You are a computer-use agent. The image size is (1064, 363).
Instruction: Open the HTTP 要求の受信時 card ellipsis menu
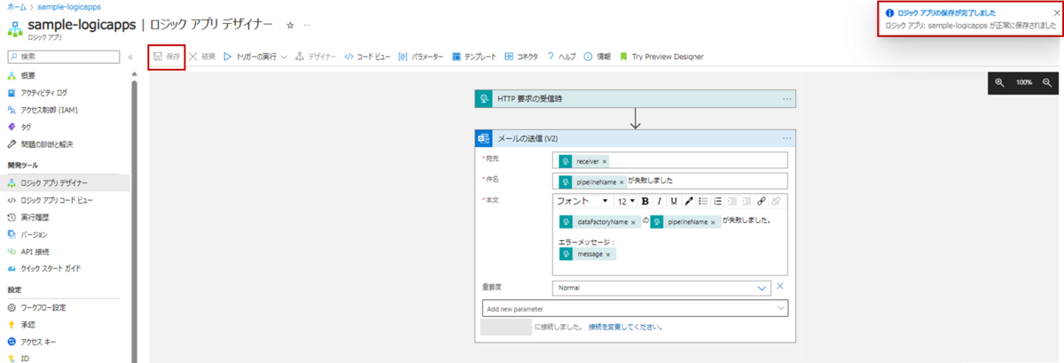(x=786, y=98)
